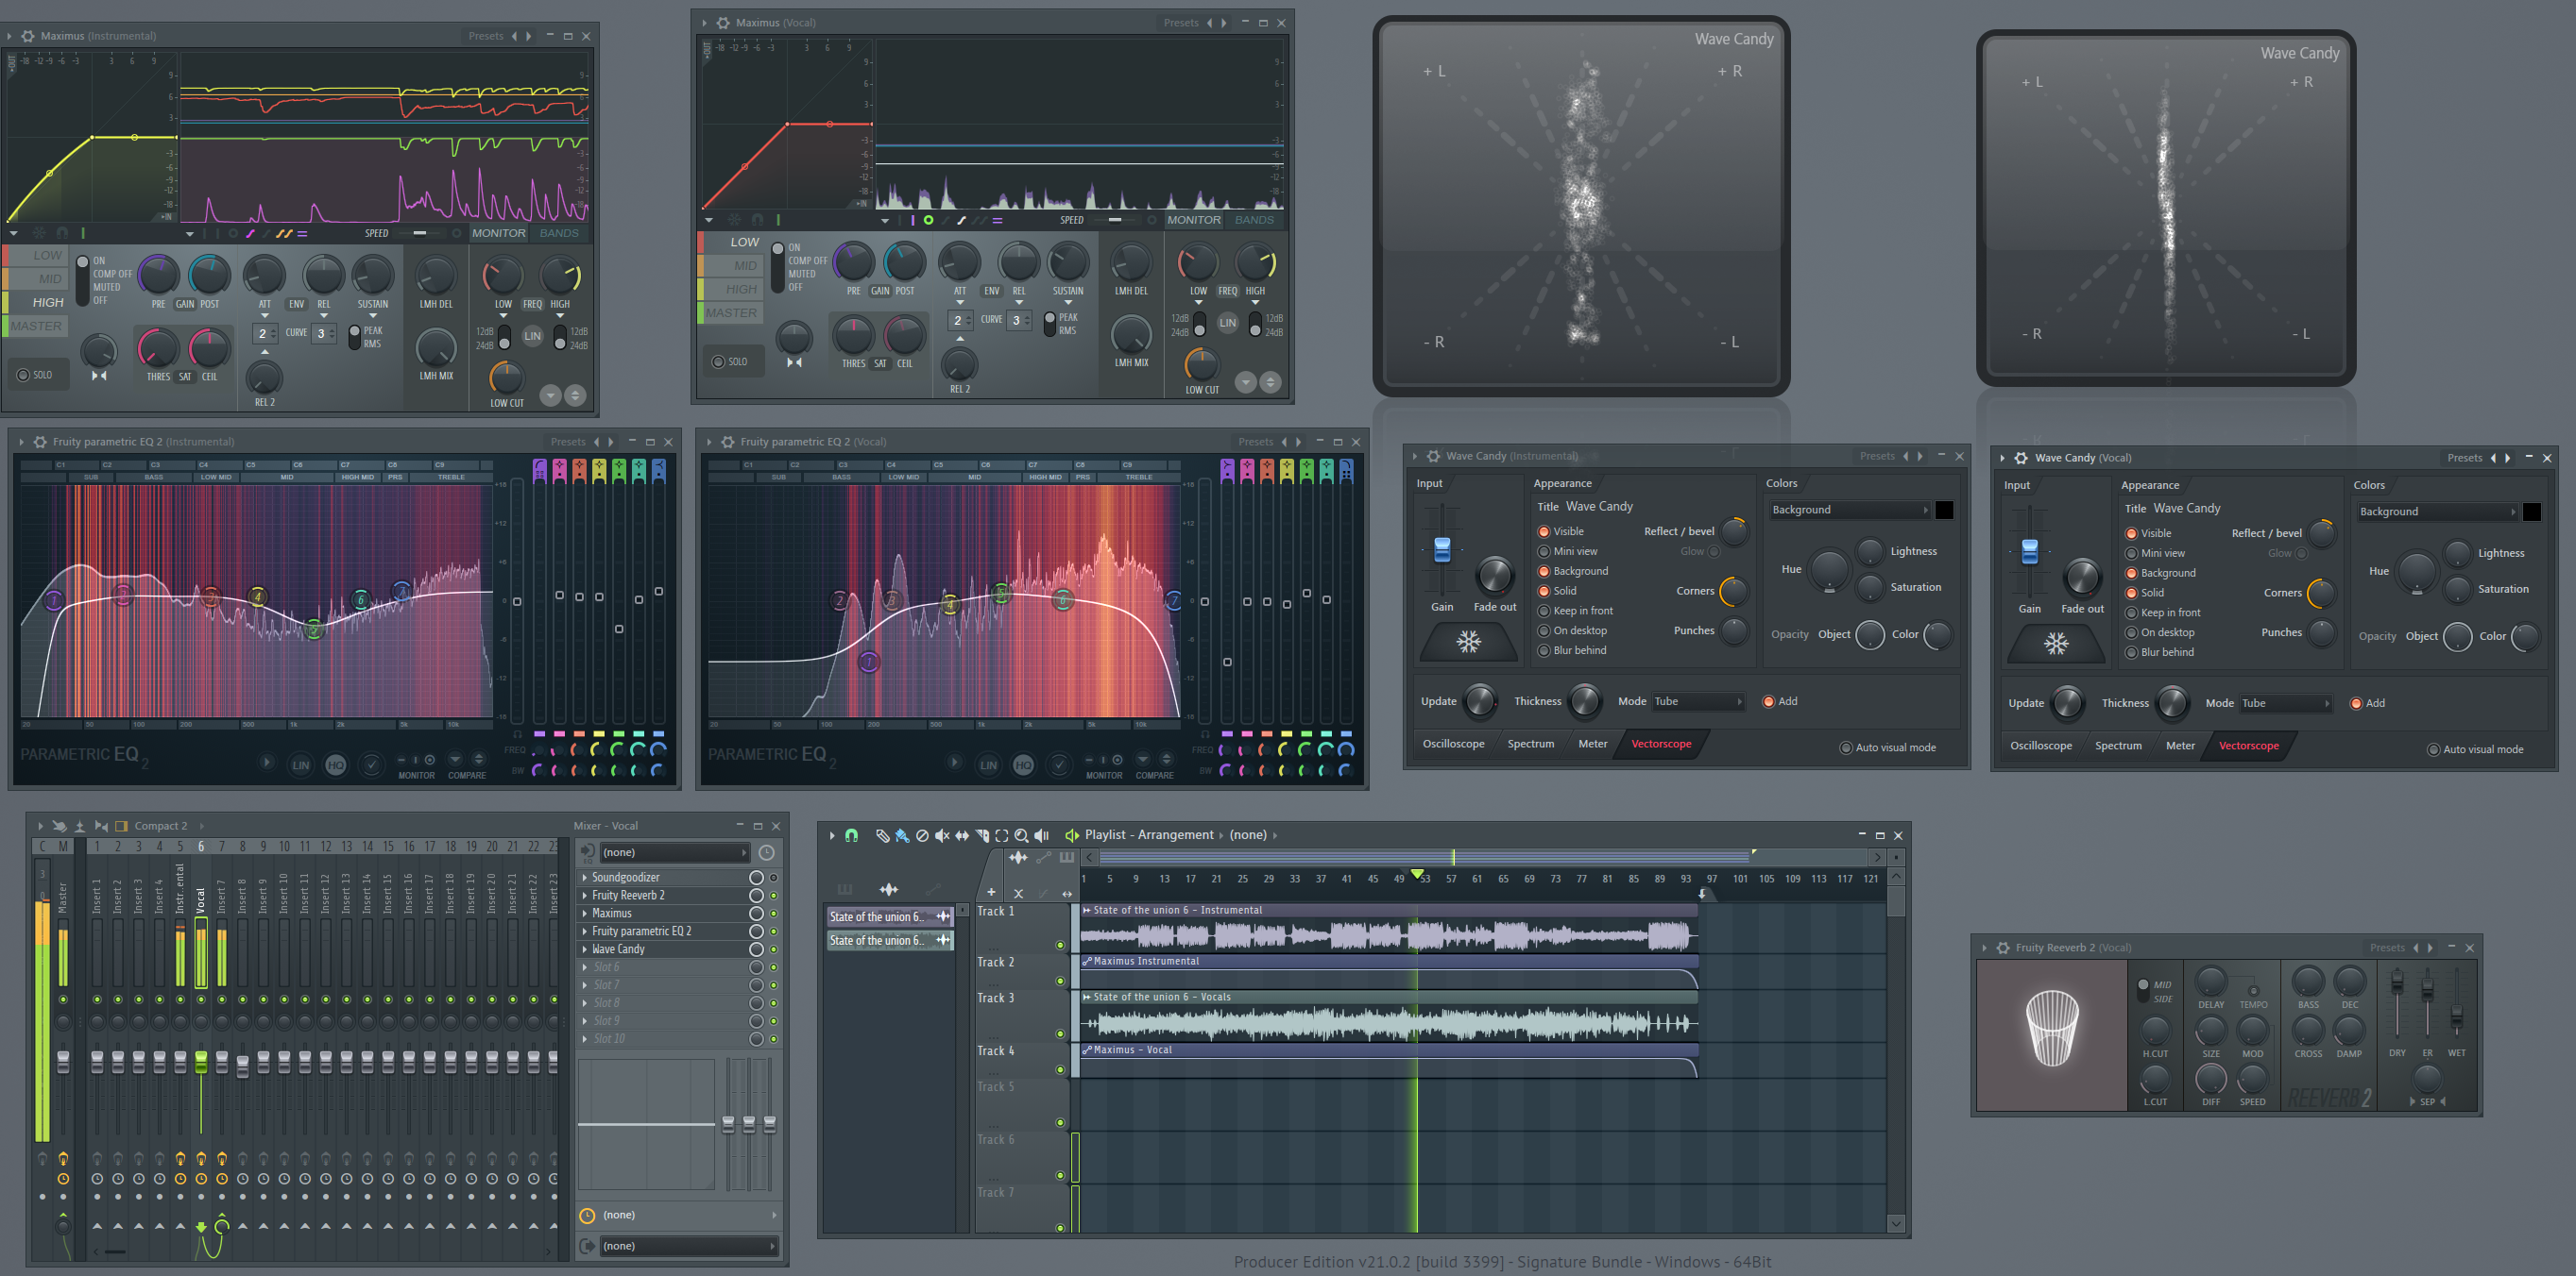This screenshot has width=2576, height=1276.
Task: Select the Slice tool in Playlist toolbar
Action: (x=982, y=835)
